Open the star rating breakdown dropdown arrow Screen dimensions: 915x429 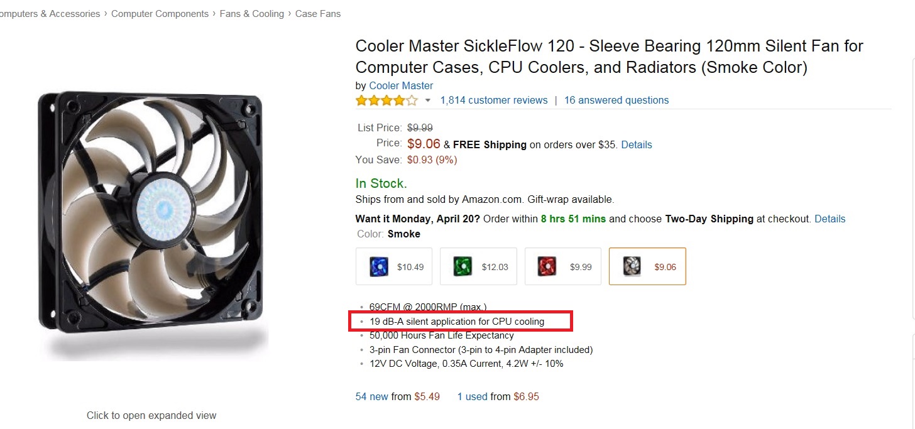pos(428,100)
